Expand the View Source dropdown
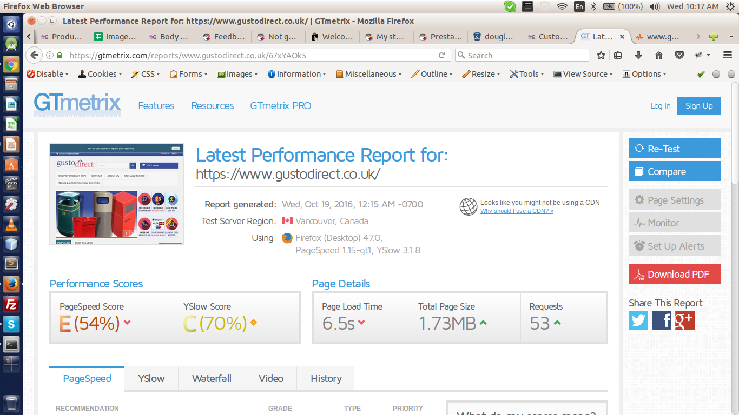The height and width of the screenshot is (415, 739). 583,74
